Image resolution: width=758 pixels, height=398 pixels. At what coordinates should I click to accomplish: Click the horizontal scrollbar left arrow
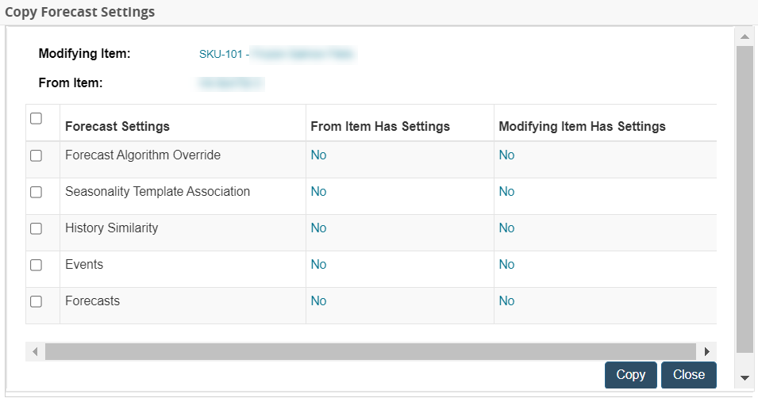[x=34, y=351]
